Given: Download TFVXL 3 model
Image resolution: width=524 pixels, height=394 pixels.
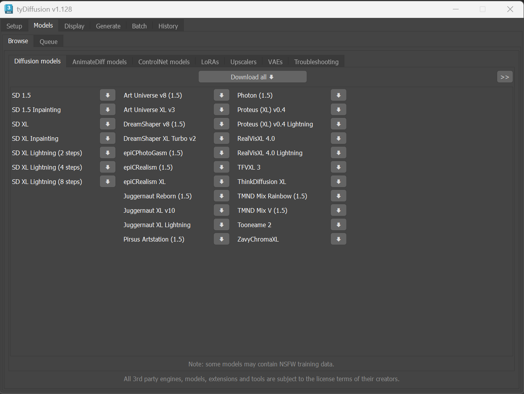Looking at the screenshot, I should click(x=339, y=167).
